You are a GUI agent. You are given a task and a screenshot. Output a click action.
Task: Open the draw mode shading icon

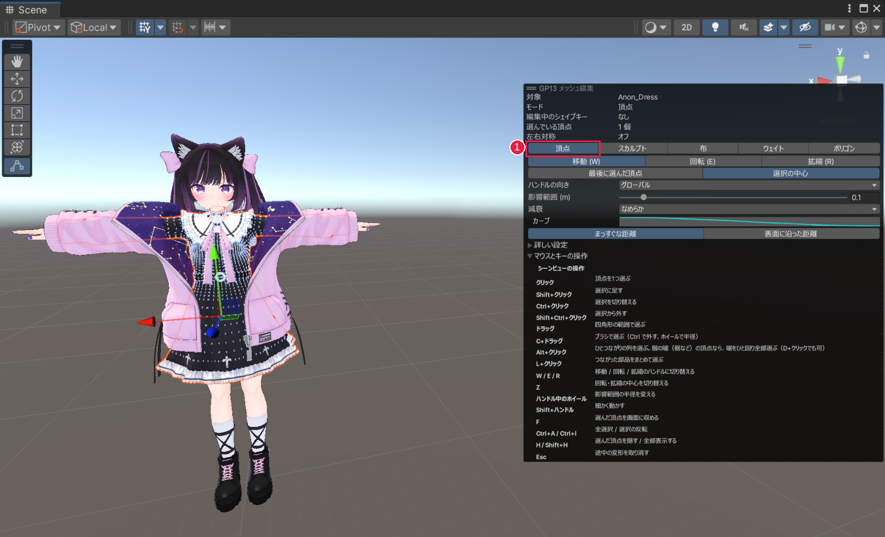point(651,27)
